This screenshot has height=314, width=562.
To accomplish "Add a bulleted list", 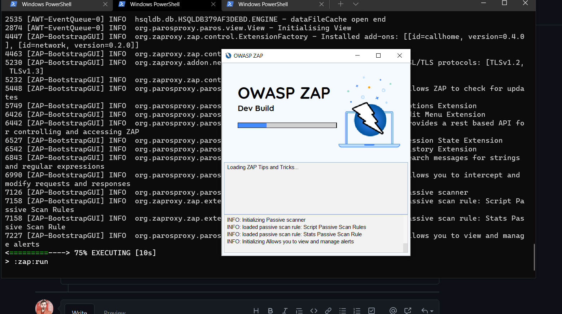I will pos(342,310).
